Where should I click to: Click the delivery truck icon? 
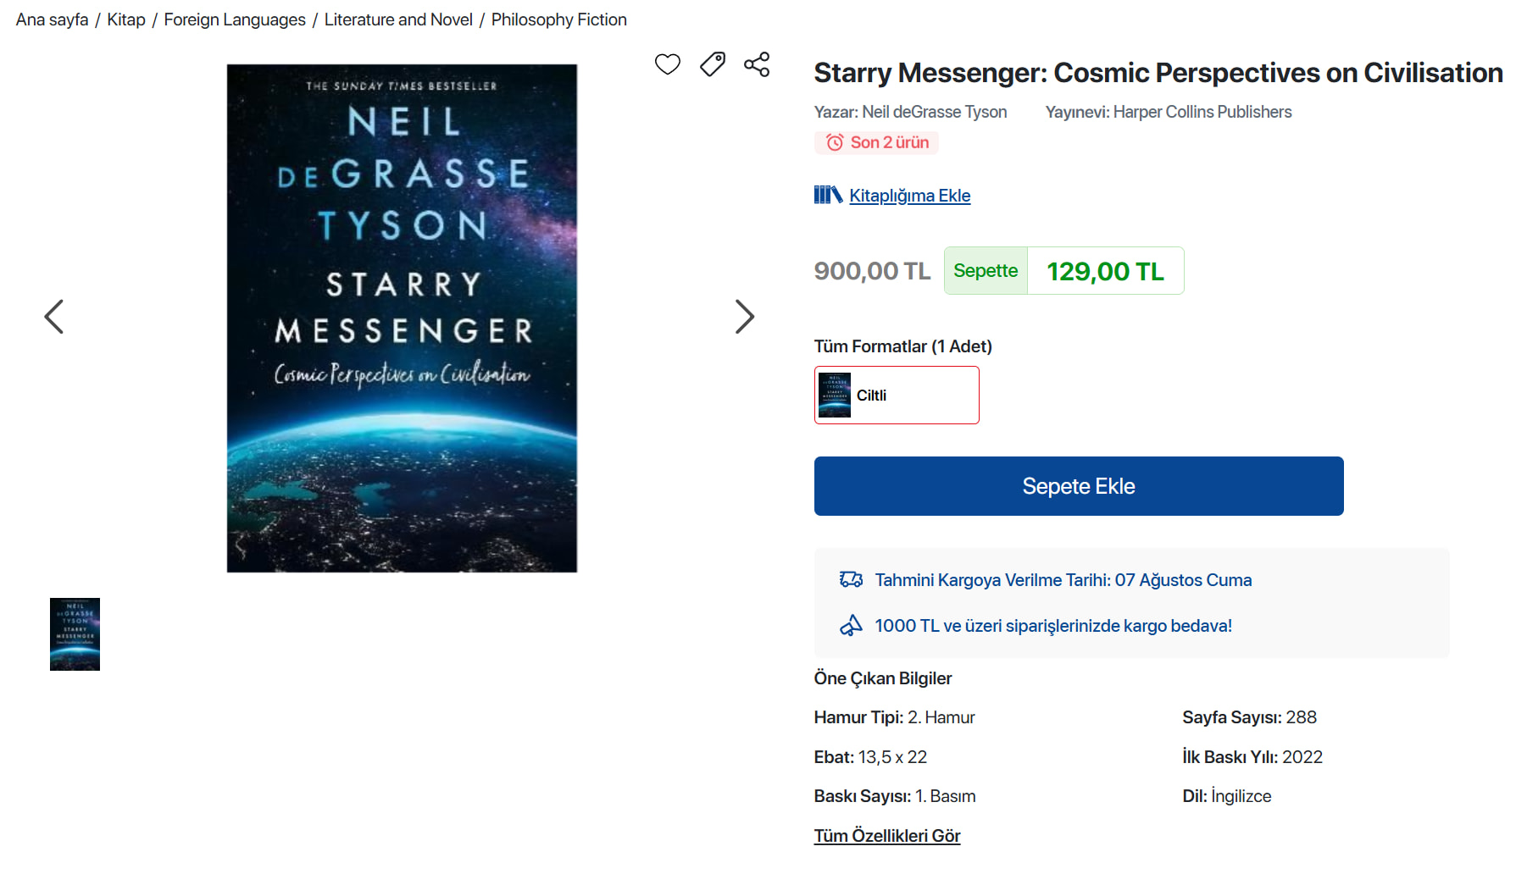pos(851,579)
